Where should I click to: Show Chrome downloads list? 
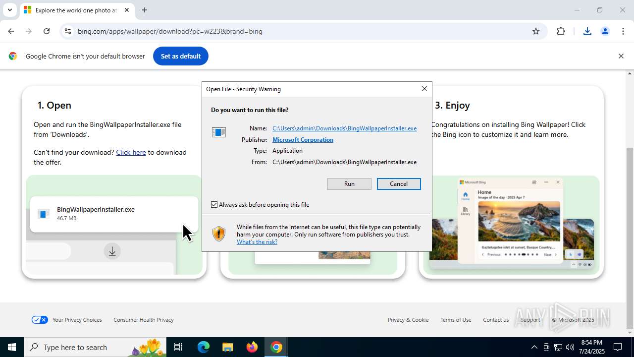point(587,31)
